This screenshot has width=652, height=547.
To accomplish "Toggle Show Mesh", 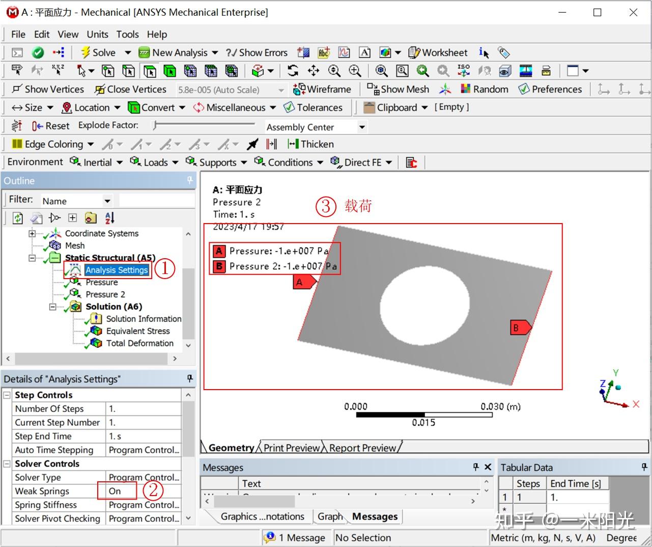I will click(398, 89).
